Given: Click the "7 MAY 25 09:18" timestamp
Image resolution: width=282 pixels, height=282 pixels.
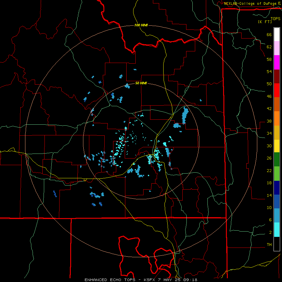Looking at the screenshot, I should coord(178,280).
